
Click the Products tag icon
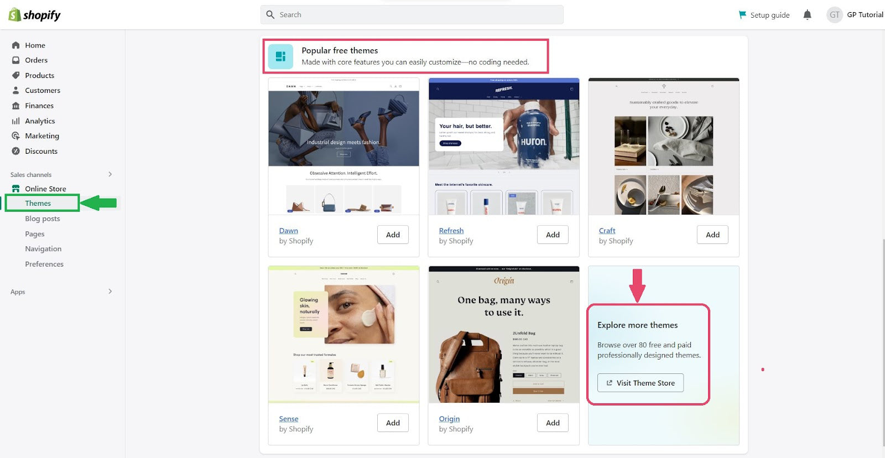coord(16,75)
